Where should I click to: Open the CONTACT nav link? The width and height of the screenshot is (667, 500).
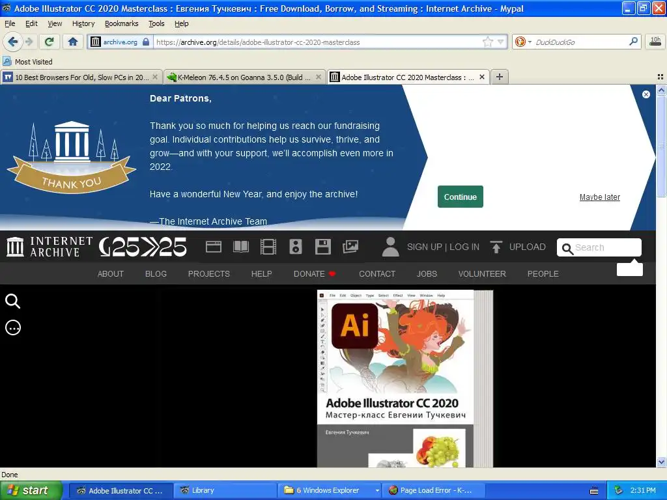[377, 274]
